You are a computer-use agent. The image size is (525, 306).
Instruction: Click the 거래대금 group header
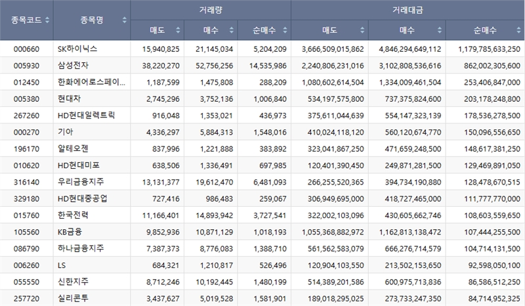[x=408, y=10]
